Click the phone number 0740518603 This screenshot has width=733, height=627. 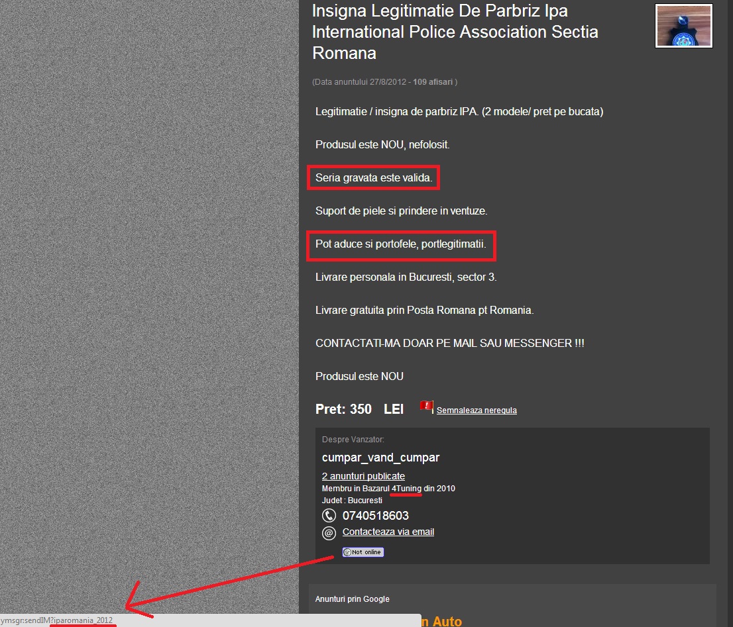point(375,516)
